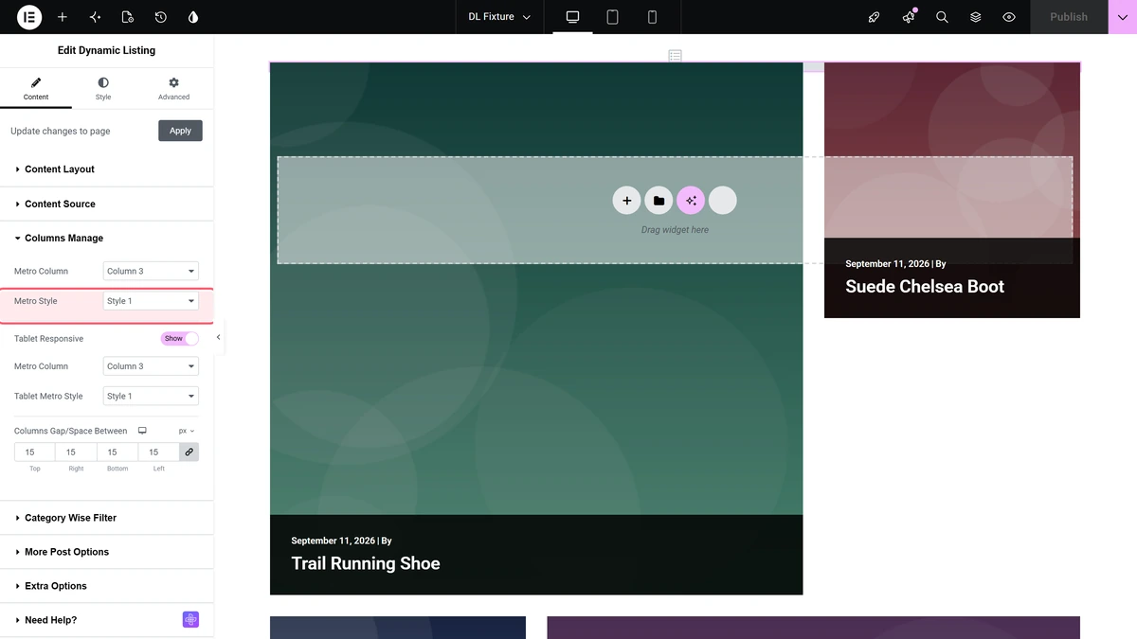Open Metro Column dropdown below Tablet Responsive
1137x639 pixels.
click(151, 366)
